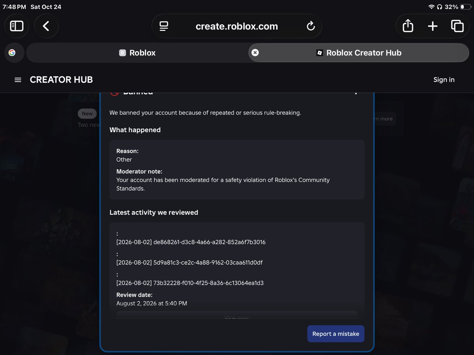Close the Roblox Creator Hub tab
This screenshot has width=474, height=355.
(255, 53)
